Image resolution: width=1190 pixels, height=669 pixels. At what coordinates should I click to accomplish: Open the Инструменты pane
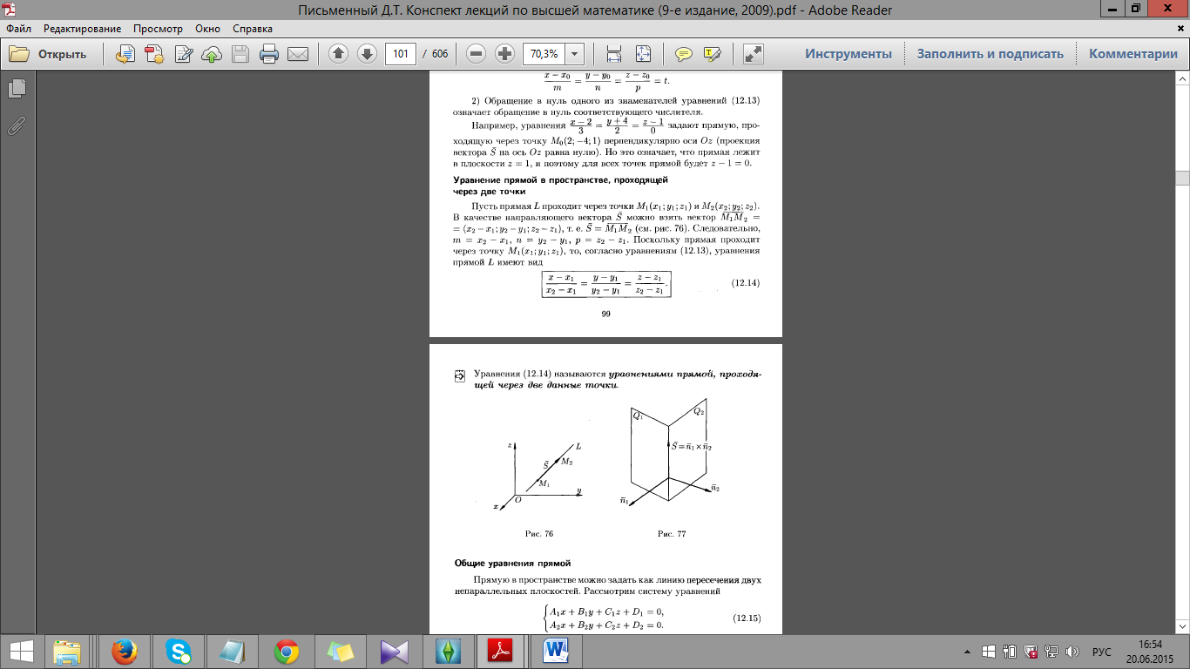tap(849, 54)
